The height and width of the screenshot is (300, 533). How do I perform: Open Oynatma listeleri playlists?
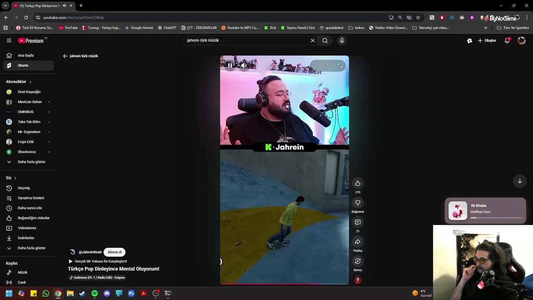coord(28,198)
